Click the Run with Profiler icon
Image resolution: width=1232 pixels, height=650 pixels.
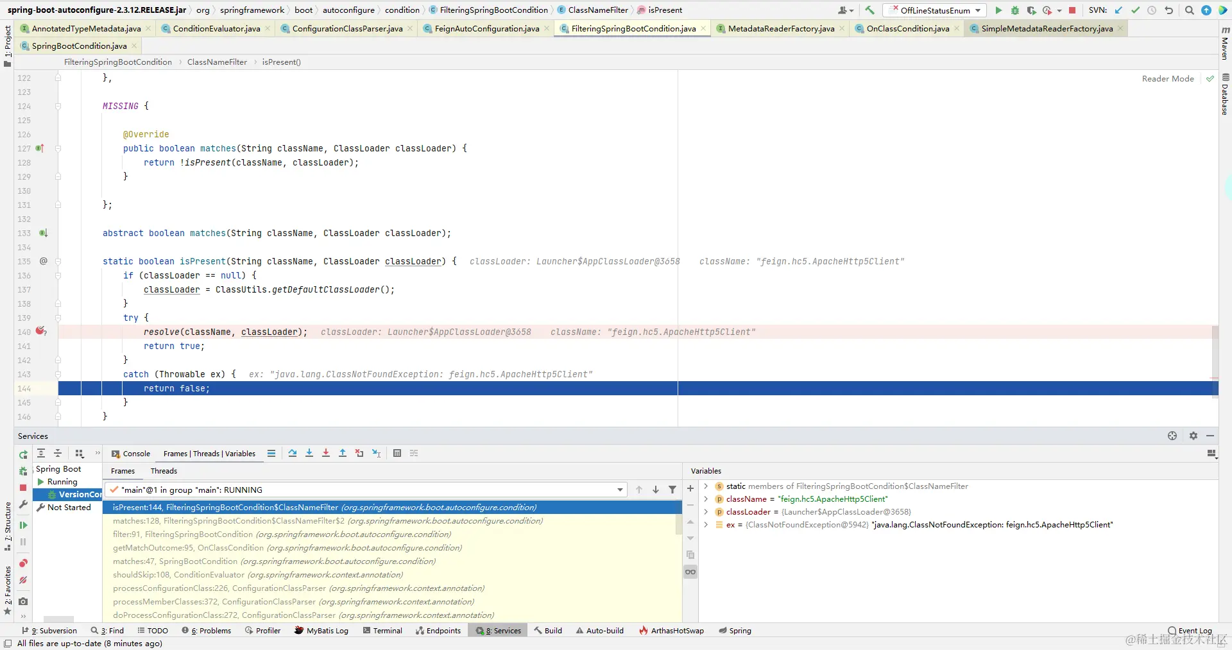[1047, 10]
